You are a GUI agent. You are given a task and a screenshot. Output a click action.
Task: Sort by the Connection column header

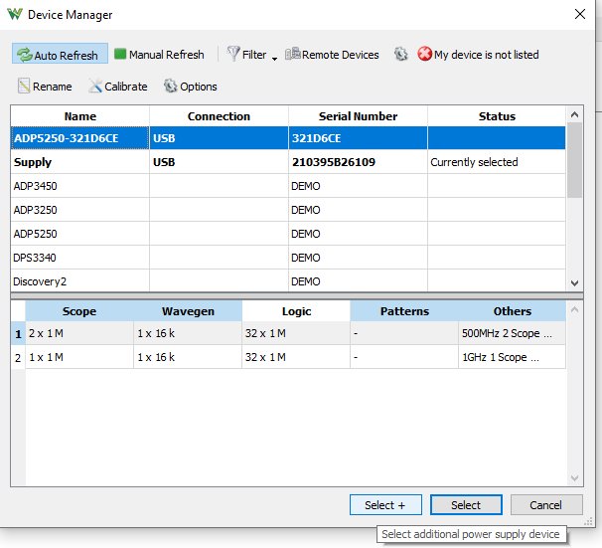point(219,116)
